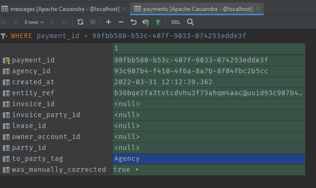Select the was_manually_corrected row label
Image resolution: width=316 pixels, height=188 pixels.
click(59, 169)
